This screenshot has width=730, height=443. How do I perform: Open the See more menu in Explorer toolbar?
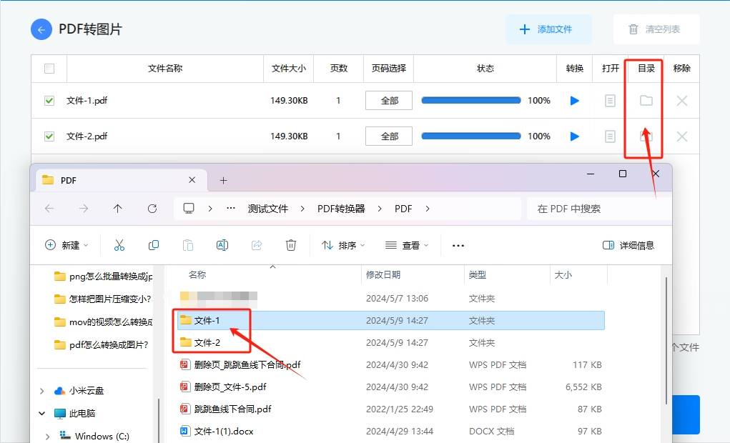pyautogui.click(x=458, y=244)
